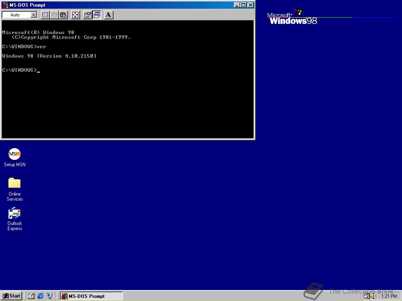The width and height of the screenshot is (402, 301).
Task: Open the Font settings 'A' icon
Action: coord(109,15)
